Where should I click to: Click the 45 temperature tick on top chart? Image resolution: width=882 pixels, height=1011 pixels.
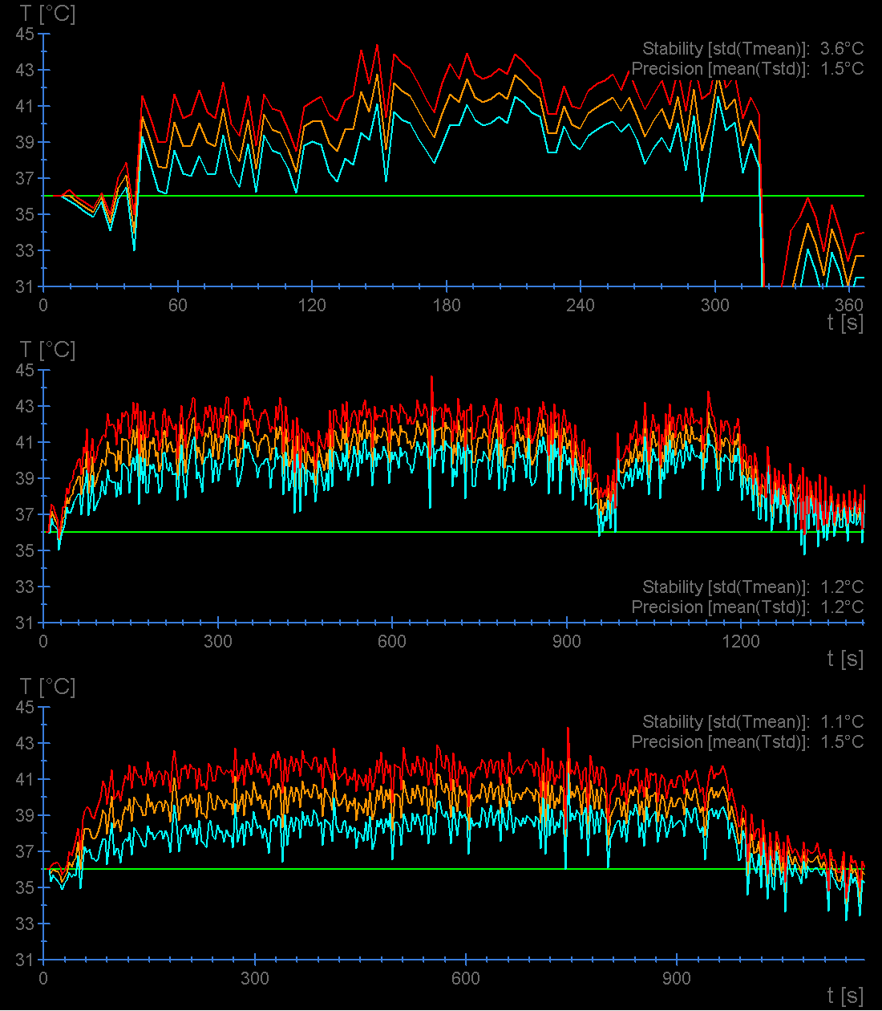[x=25, y=35]
